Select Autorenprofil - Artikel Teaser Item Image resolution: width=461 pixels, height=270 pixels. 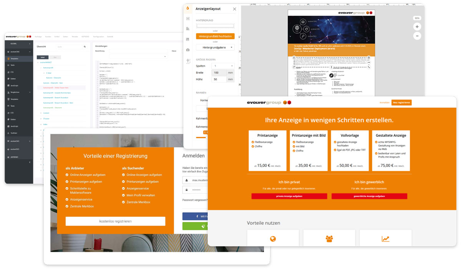[x=56, y=87]
